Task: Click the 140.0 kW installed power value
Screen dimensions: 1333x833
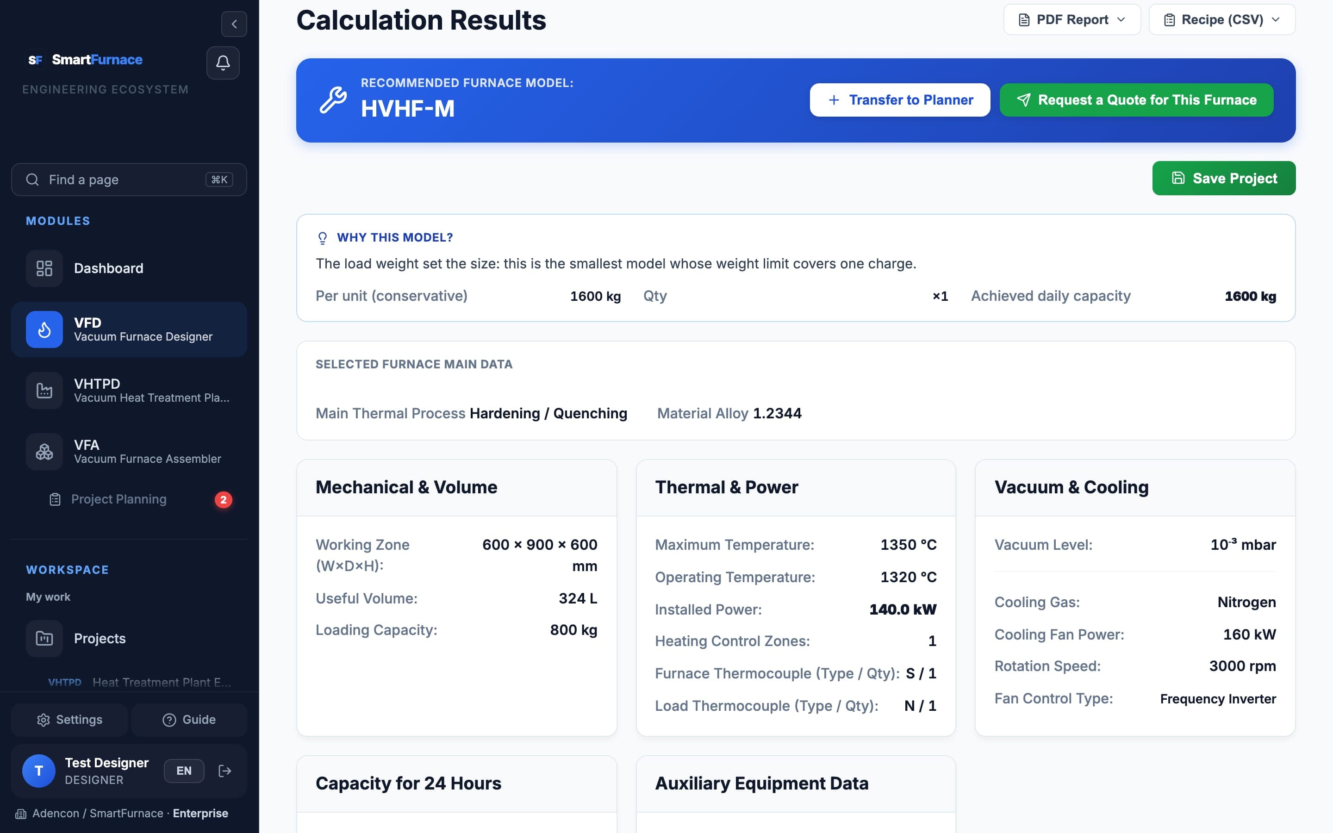Action: tap(902, 609)
